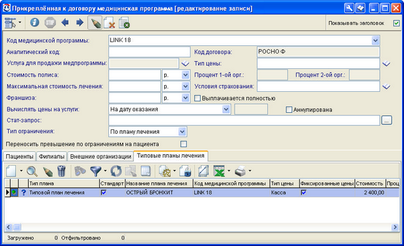Click the gray STOP sign icon
This screenshot has width=404, height=246.
(x=50, y=23)
